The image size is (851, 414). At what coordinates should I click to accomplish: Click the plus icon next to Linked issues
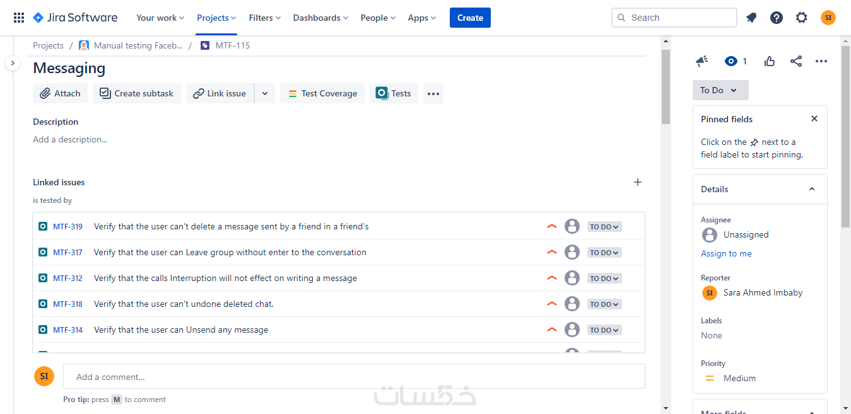(x=638, y=182)
